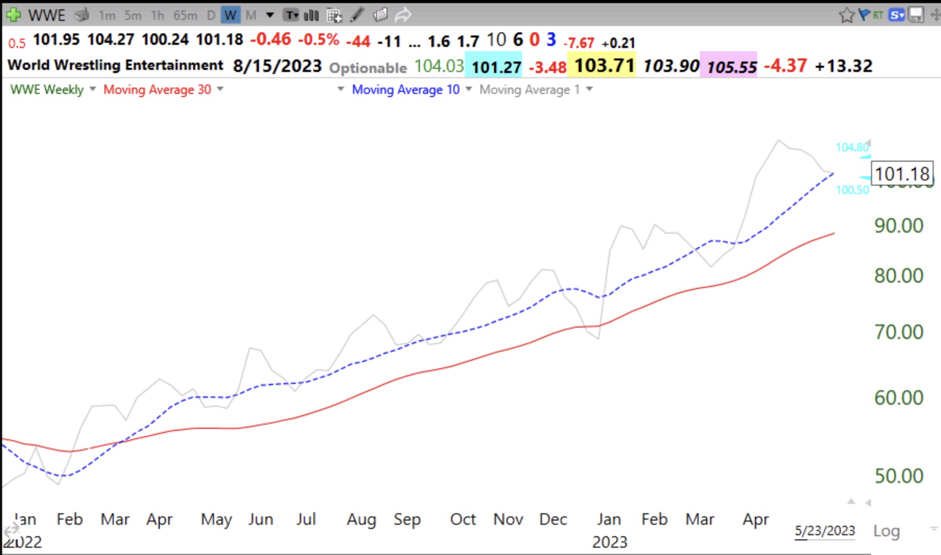This screenshot has height=555, width=941.
Task: Click the green plus add-symbol icon
Action: pos(13,15)
